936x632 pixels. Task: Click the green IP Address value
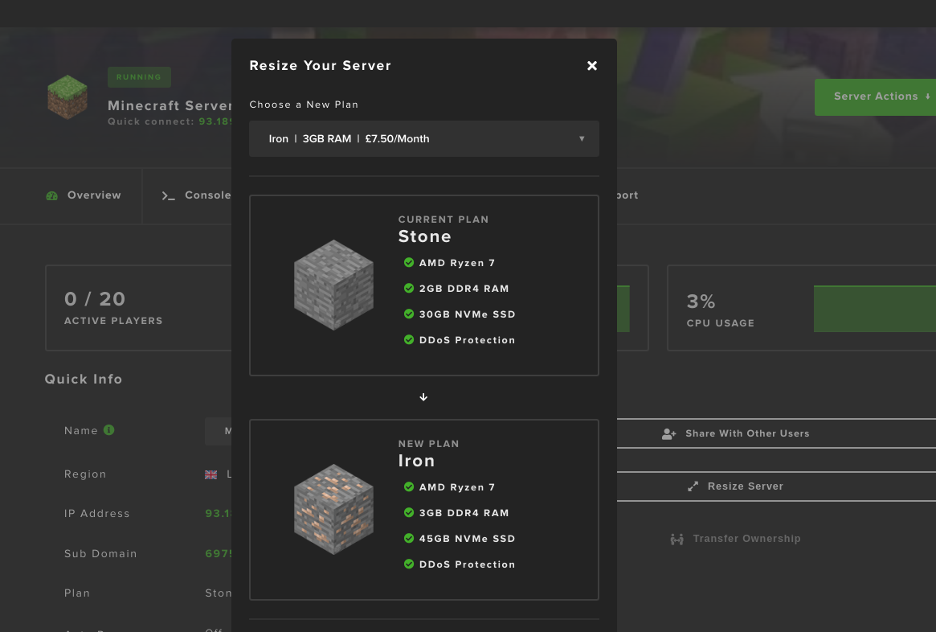coord(218,514)
